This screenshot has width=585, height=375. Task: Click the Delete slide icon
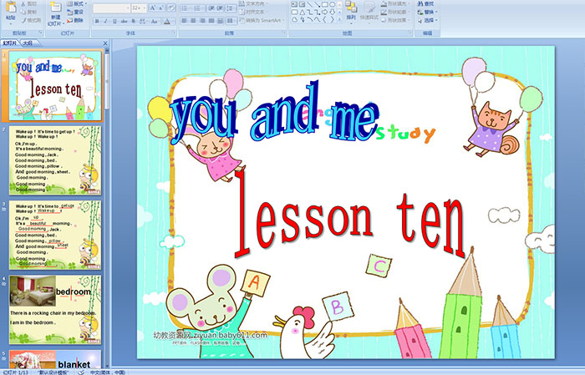point(69,20)
